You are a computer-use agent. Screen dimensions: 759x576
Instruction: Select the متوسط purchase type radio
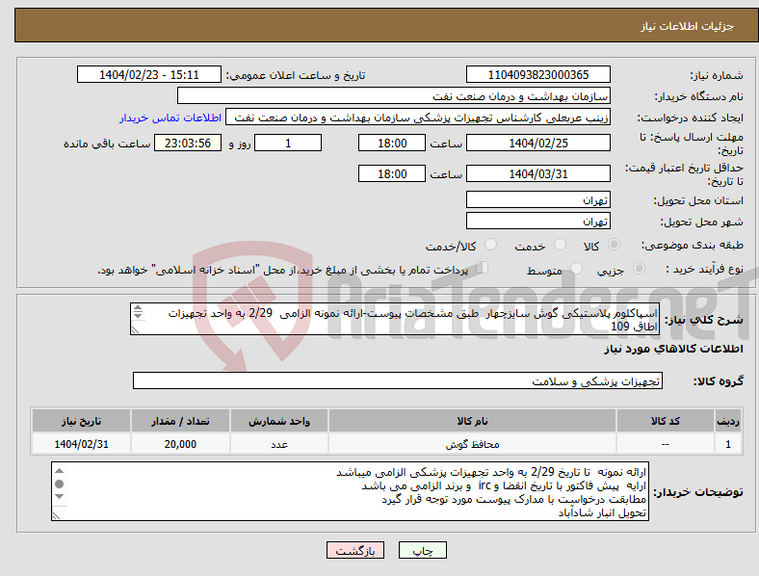pyautogui.click(x=576, y=268)
